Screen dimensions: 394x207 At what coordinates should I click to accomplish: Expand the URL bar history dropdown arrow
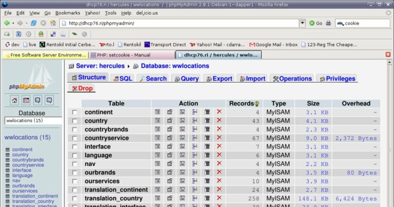pyautogui.click(x=302, y=23)
